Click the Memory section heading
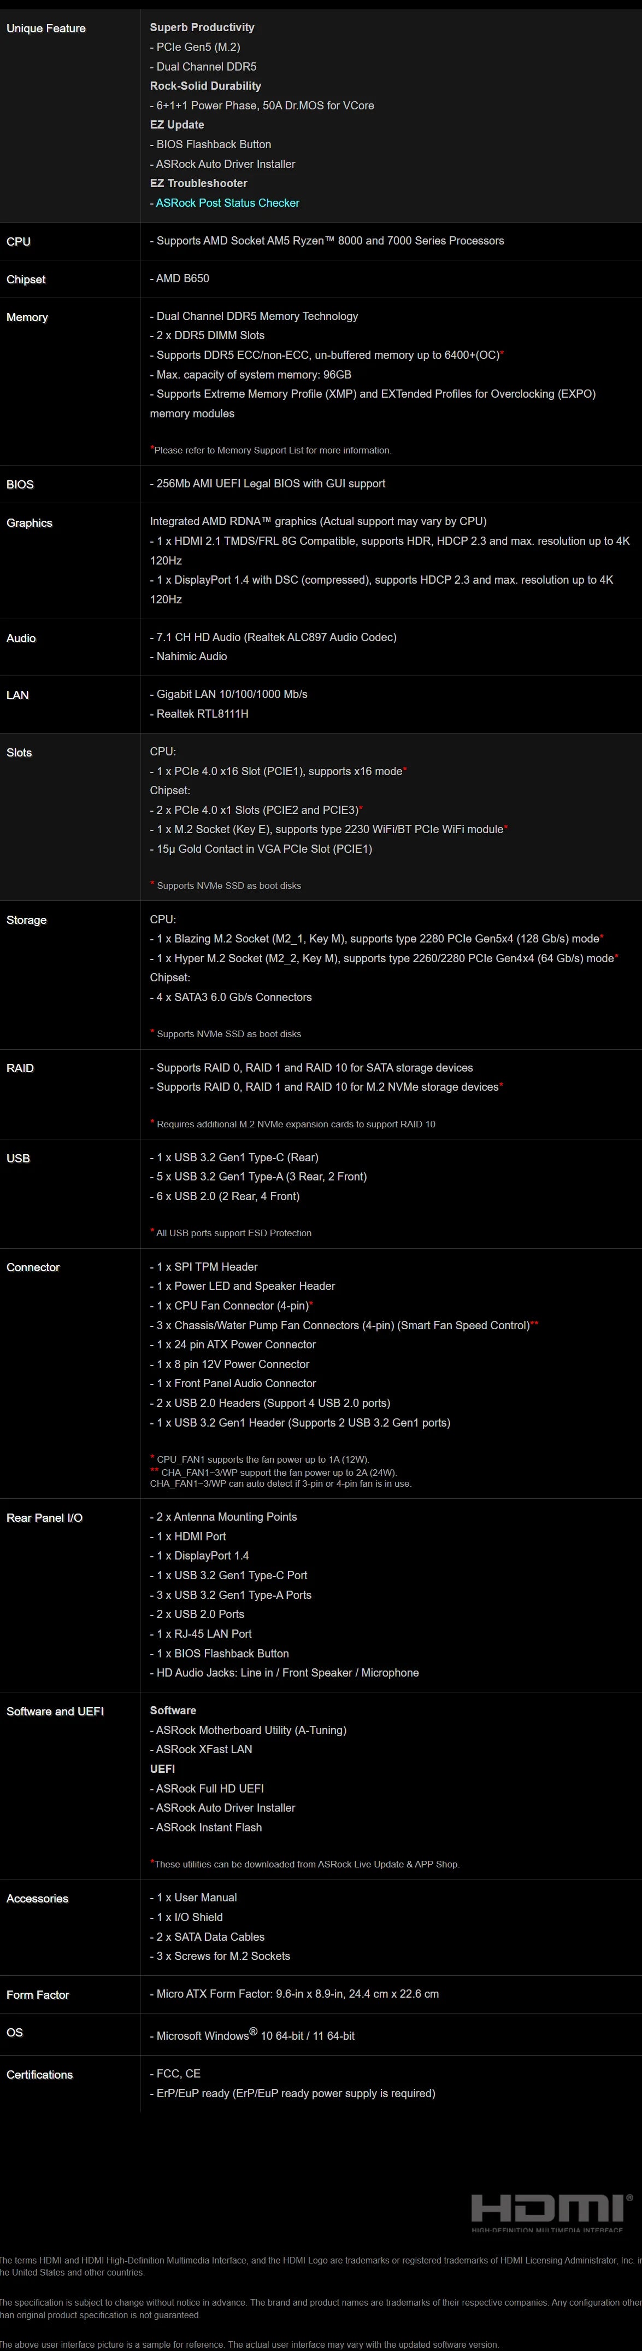This screenshot has width=642, height=2351. (27, 318)
